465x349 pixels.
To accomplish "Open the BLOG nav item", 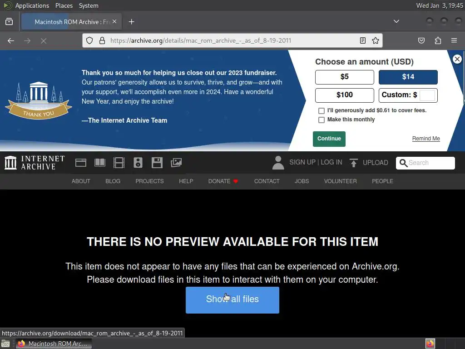I will pos(113,181).
